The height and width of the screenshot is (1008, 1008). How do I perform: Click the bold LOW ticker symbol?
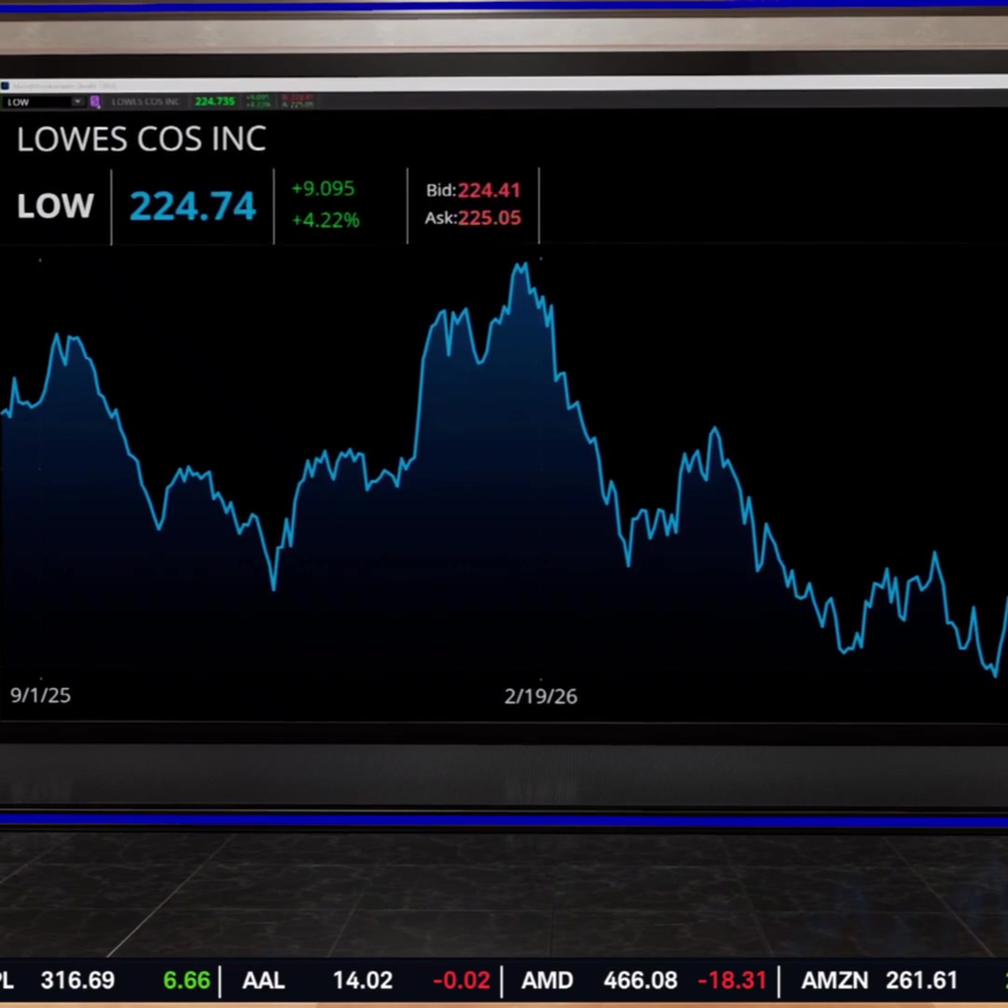[55, 206]
